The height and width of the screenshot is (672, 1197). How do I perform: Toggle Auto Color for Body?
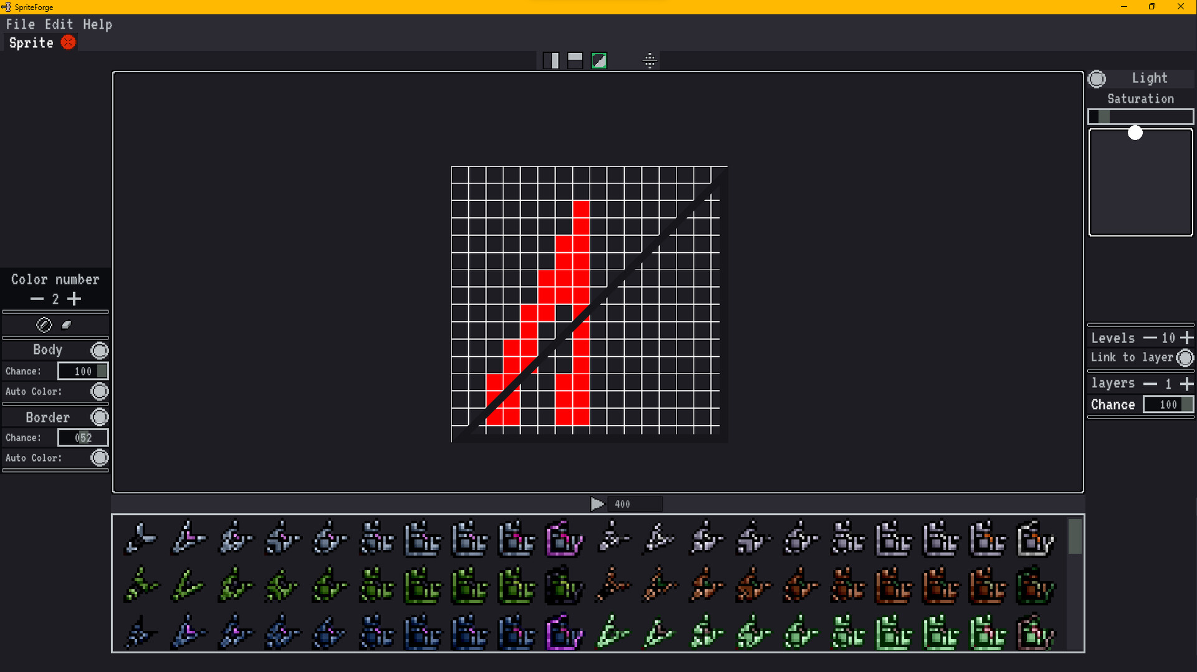pyautogui.click(x=99, y=391)
